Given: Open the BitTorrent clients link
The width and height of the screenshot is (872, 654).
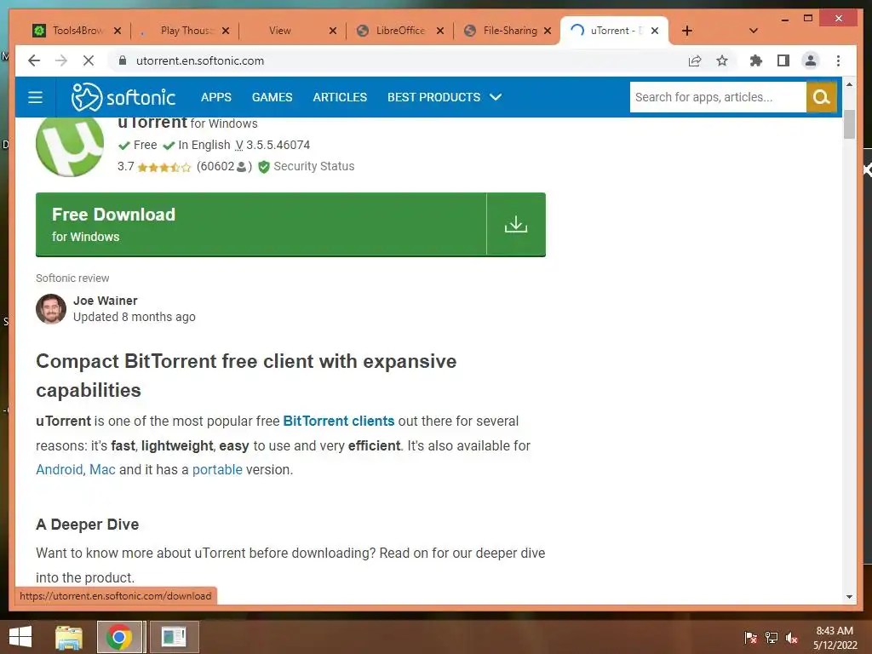Looking at the screenshot, I should click(x=339, y=421).
